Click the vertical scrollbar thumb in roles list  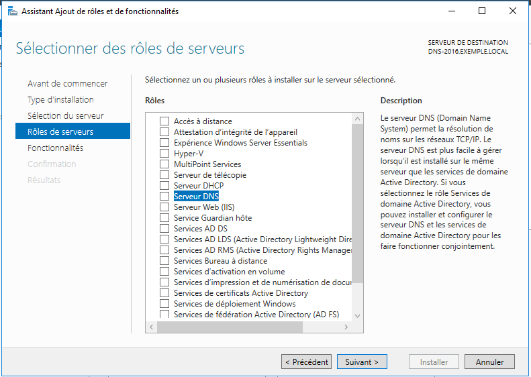[x=357, y=203]
